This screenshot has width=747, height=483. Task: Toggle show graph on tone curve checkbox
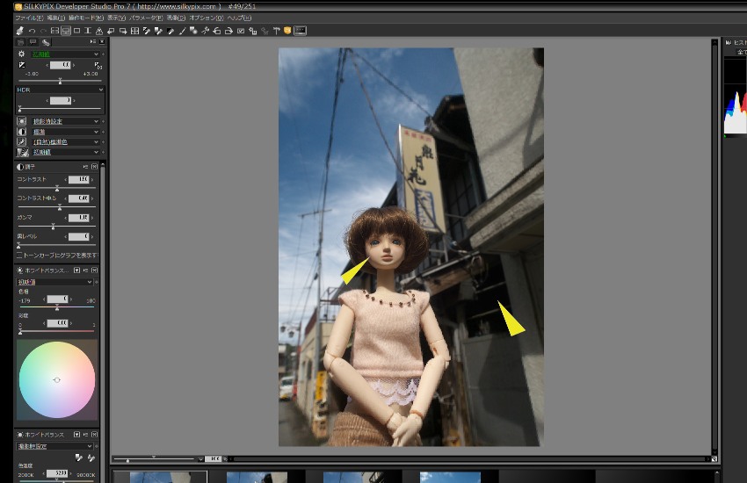[x=19, y=254]
